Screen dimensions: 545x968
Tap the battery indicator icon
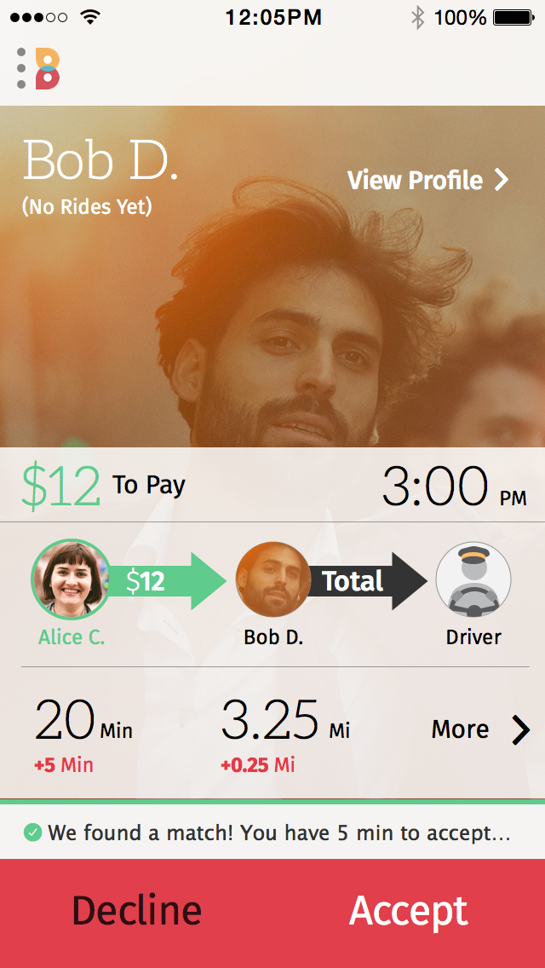(513, 17)
